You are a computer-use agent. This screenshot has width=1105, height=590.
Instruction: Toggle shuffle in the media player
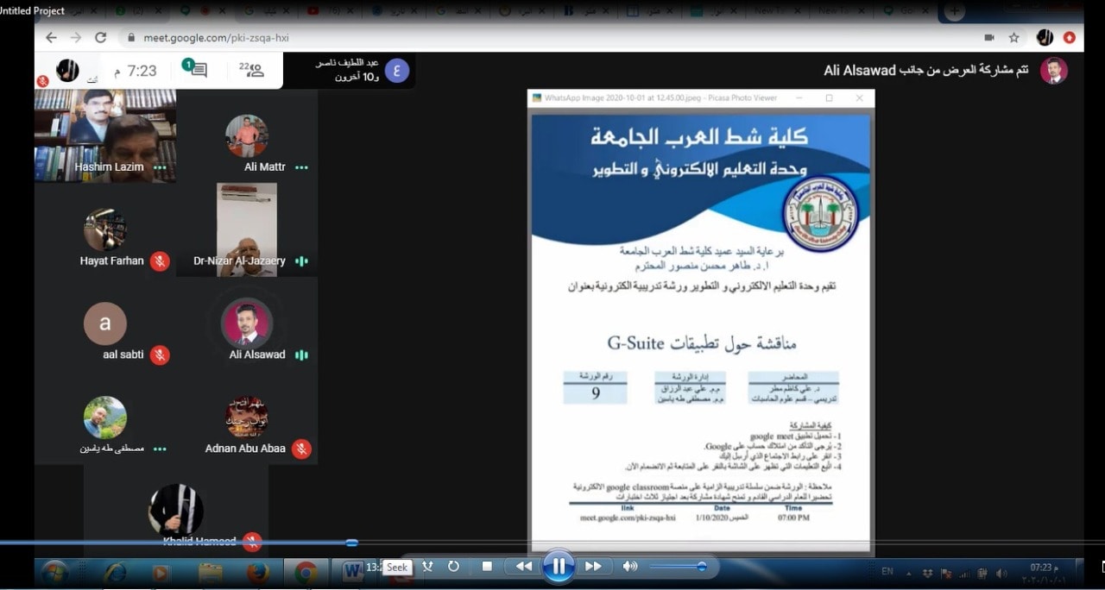426,567
